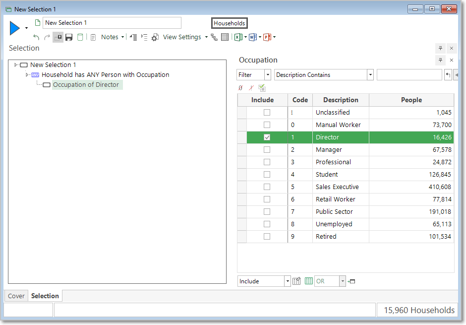Open the Notes clipboard icon
This screenshot has height=325, width=466.
93,37
